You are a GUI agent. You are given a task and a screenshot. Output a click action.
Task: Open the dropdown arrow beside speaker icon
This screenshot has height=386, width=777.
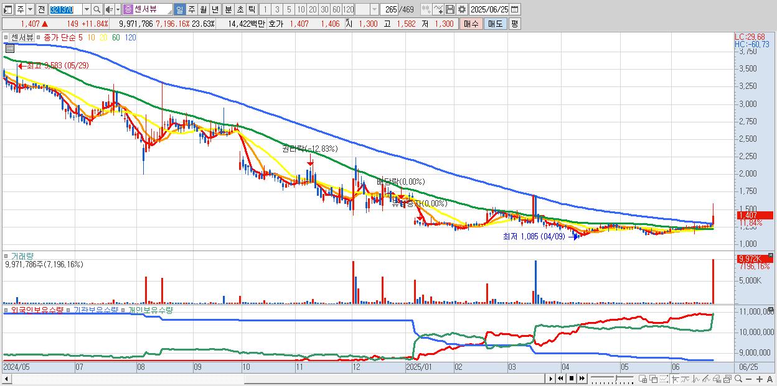118,9
